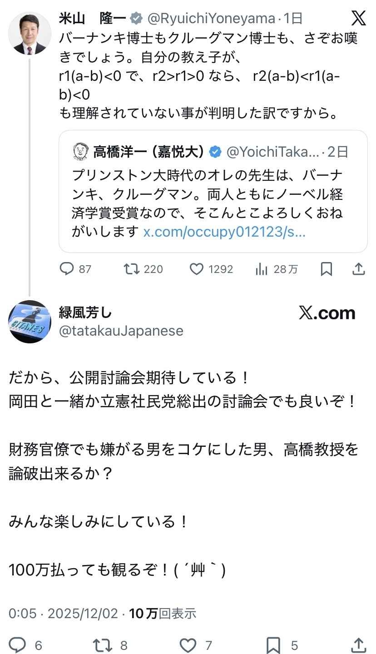Bookmark Yoneyama's post
The width and height of the screenshot is (376, 654).
pyautogui.click(x=326, y=269)
